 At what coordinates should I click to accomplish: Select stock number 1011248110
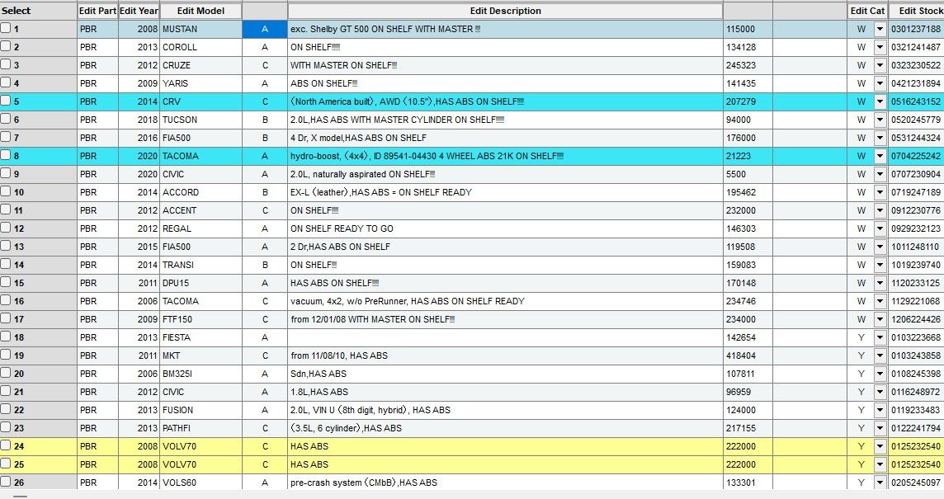point(916,247)
